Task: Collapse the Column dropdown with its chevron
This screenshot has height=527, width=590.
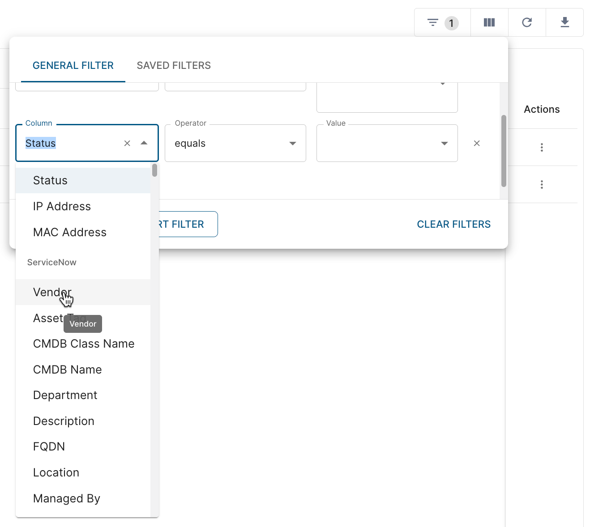Action: [x=144, y=143]
